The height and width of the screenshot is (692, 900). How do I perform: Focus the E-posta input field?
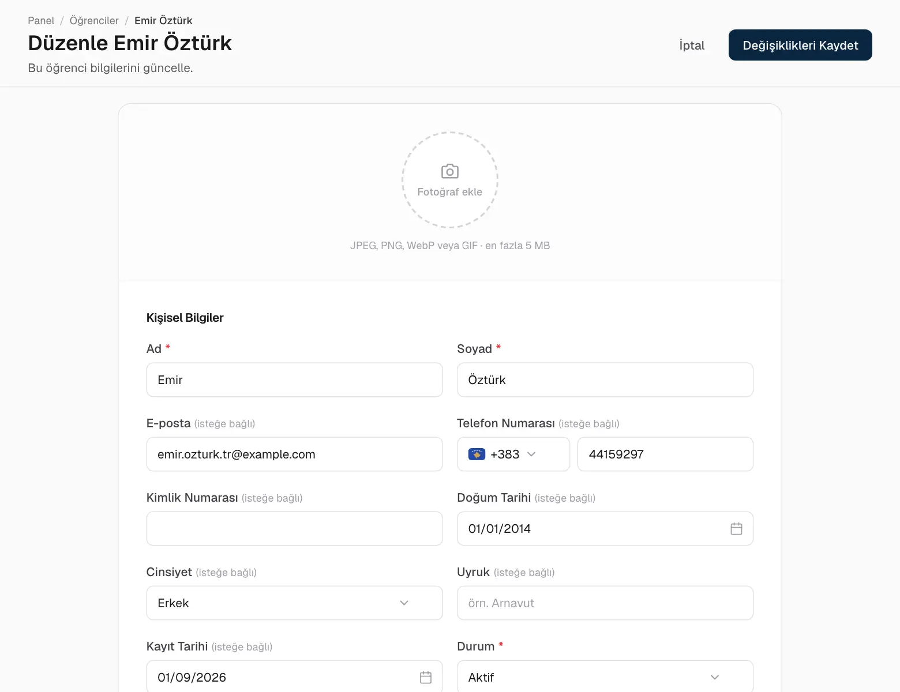coord(294,454)
